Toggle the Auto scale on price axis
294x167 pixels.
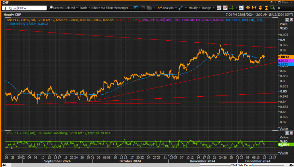(x=284, y=128)
